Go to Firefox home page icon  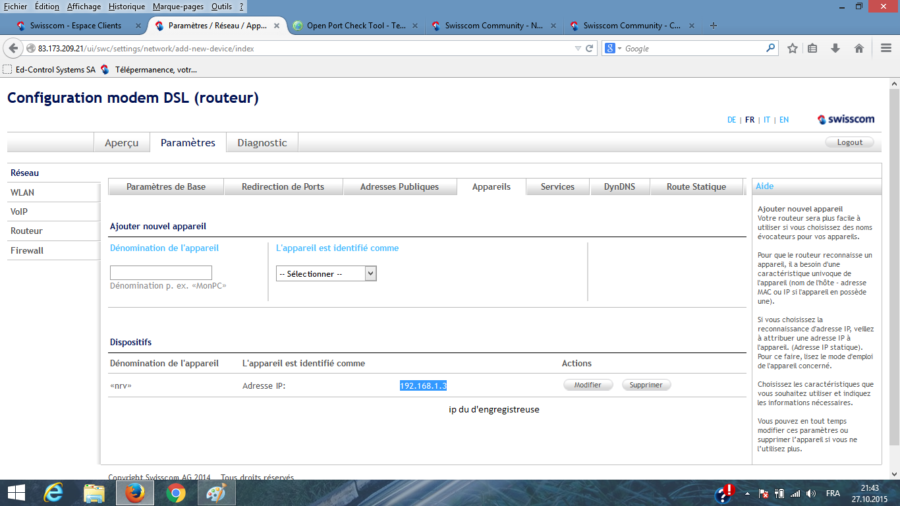pyautogui.click(x=859, y=48)
